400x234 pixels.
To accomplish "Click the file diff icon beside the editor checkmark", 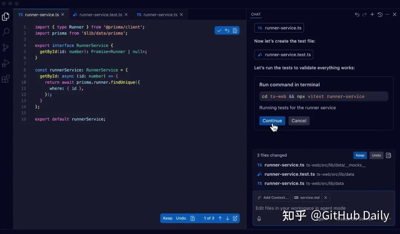I will pyautogui.click(x=235, y=31).
